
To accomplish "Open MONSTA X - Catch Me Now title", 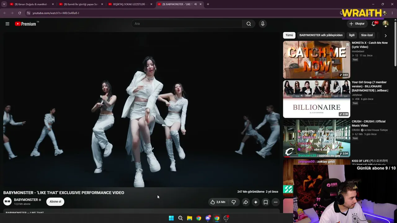I will (370, 45).
